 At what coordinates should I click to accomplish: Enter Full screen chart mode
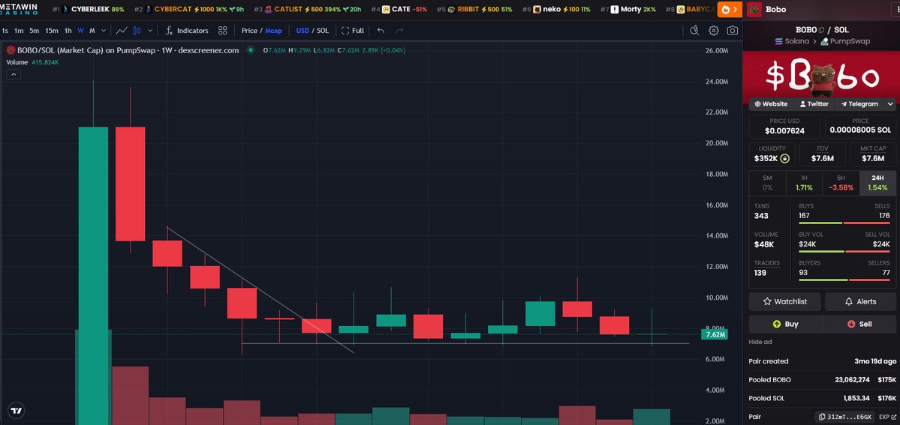click(353, 31)
